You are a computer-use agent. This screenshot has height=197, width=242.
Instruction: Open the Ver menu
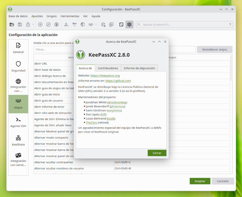point(85,16)
